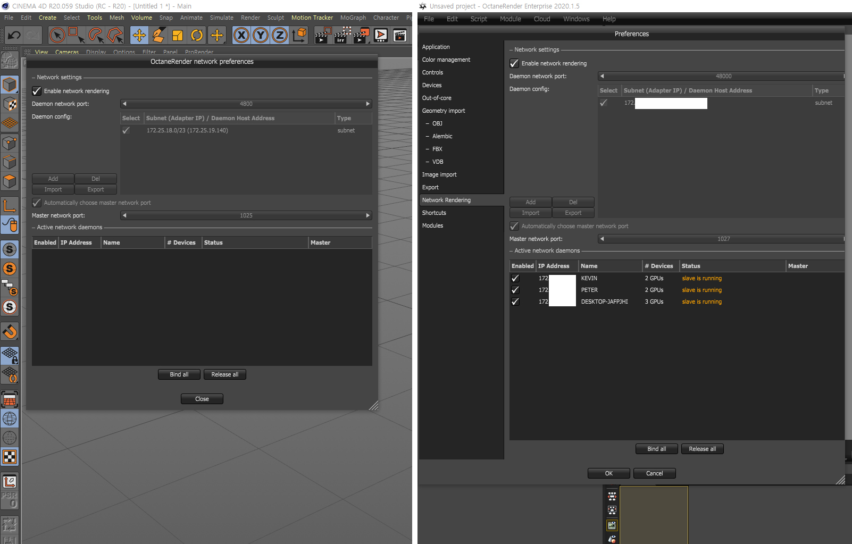Open the VDB import settings
Viewport: 852px width, 544px height.
(438, 162)
